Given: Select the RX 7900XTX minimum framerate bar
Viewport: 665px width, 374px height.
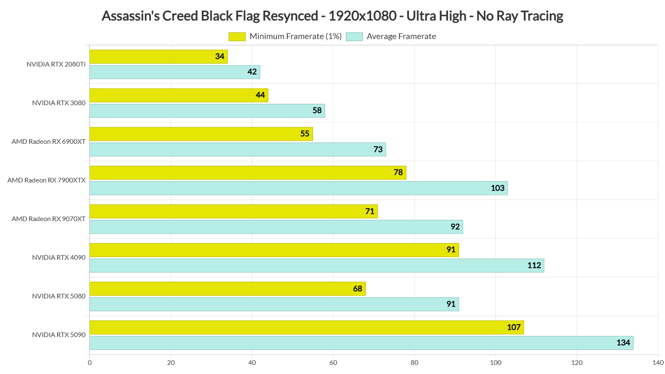Looking at the screenshot, I should pos(248,172).
